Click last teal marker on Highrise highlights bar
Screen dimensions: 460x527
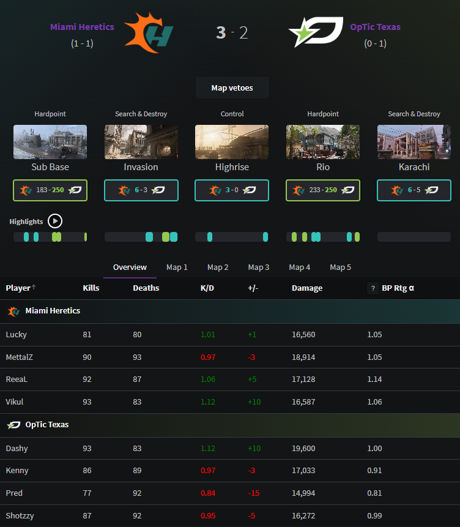265,237
